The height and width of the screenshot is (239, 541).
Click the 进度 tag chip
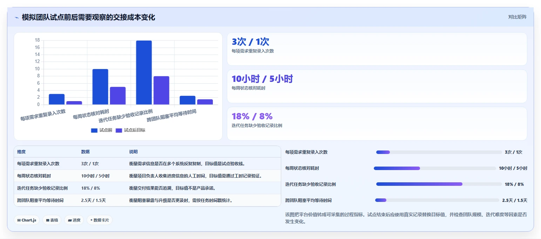74,220
